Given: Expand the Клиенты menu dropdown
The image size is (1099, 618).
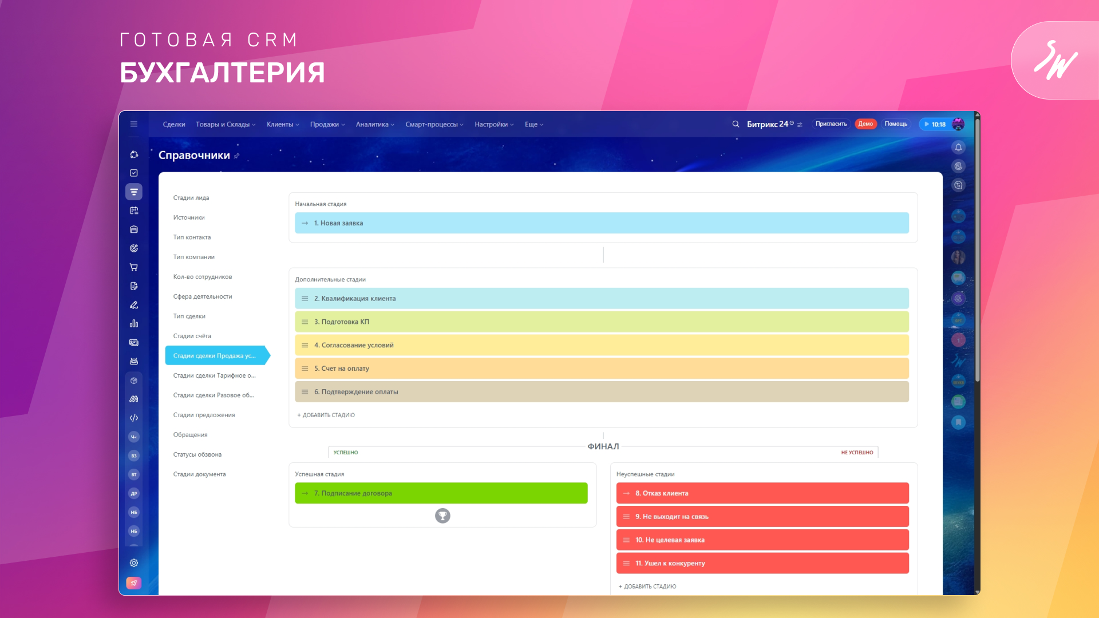Looking at the screenshot, I should pos(283,124).
